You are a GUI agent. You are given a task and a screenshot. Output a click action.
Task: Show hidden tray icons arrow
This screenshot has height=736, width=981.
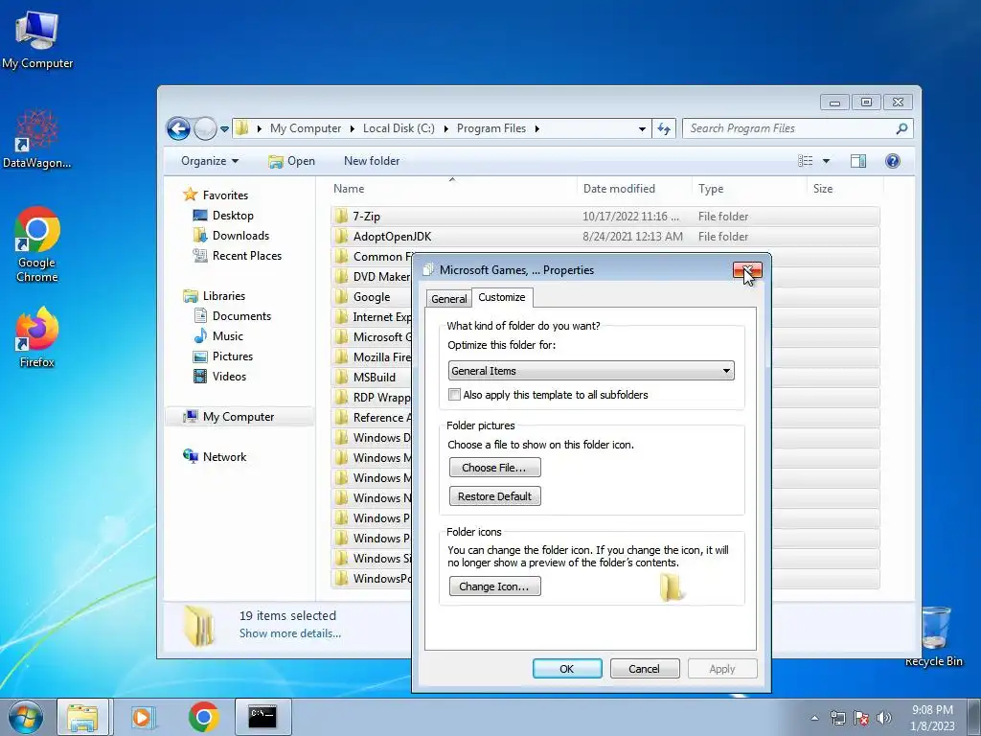(x=814, y=718)
